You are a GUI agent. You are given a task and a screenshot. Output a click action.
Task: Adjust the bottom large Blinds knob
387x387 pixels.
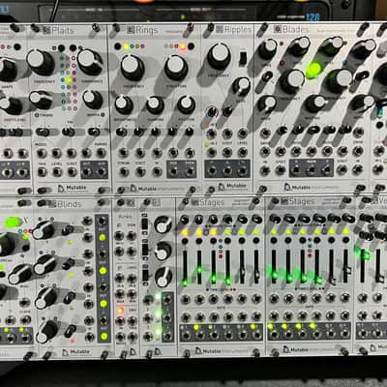tap(46, 332)
